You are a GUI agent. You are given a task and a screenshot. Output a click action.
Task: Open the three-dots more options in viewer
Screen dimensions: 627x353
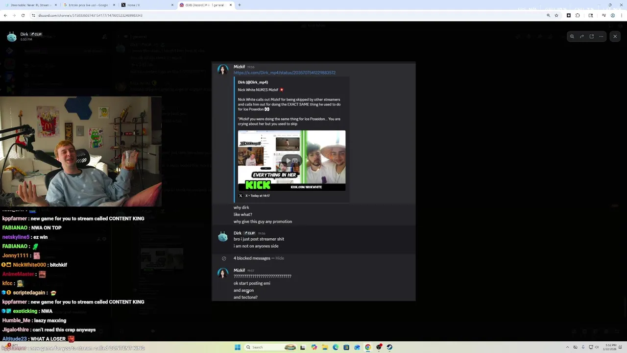601,36
